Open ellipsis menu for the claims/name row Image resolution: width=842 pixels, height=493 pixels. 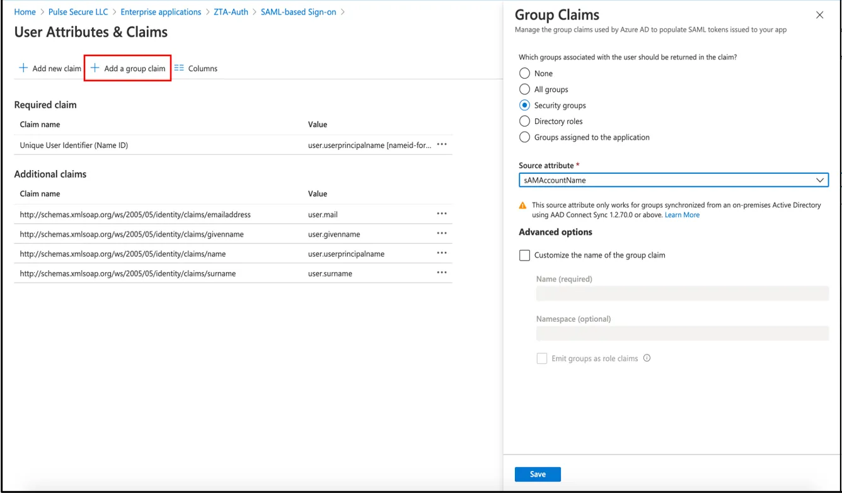pyautogui.click(x=442, y=254)
